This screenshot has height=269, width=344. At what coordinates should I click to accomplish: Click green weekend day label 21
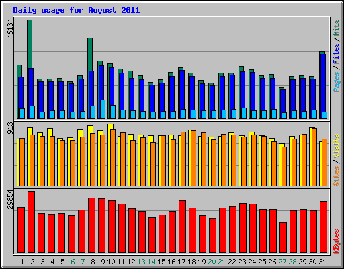[x=222, y=262]
